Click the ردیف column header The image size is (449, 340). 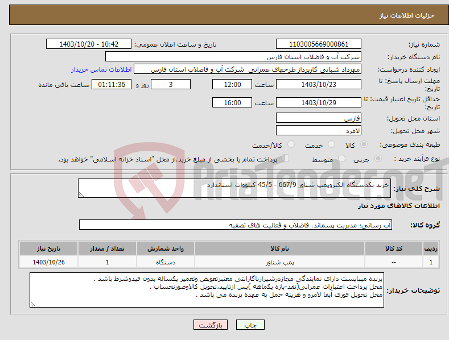(431, 248)
